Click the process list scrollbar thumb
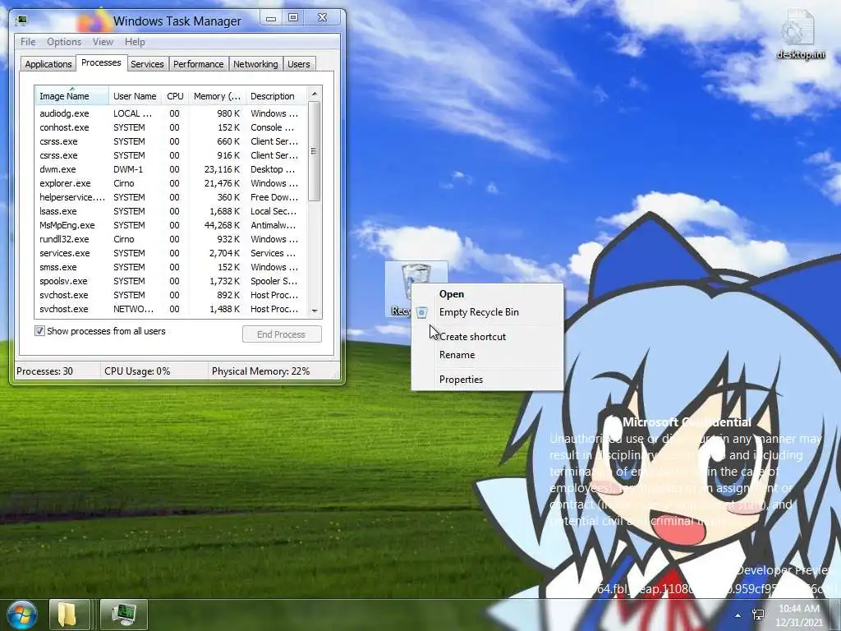Image resolution: width=841 pixels, height=631 pixels. coord(315,151)
